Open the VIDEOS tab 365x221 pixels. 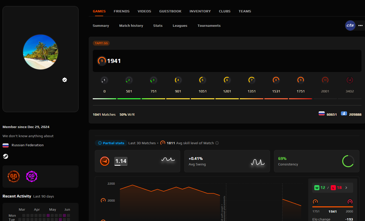(x=144, y=11)
